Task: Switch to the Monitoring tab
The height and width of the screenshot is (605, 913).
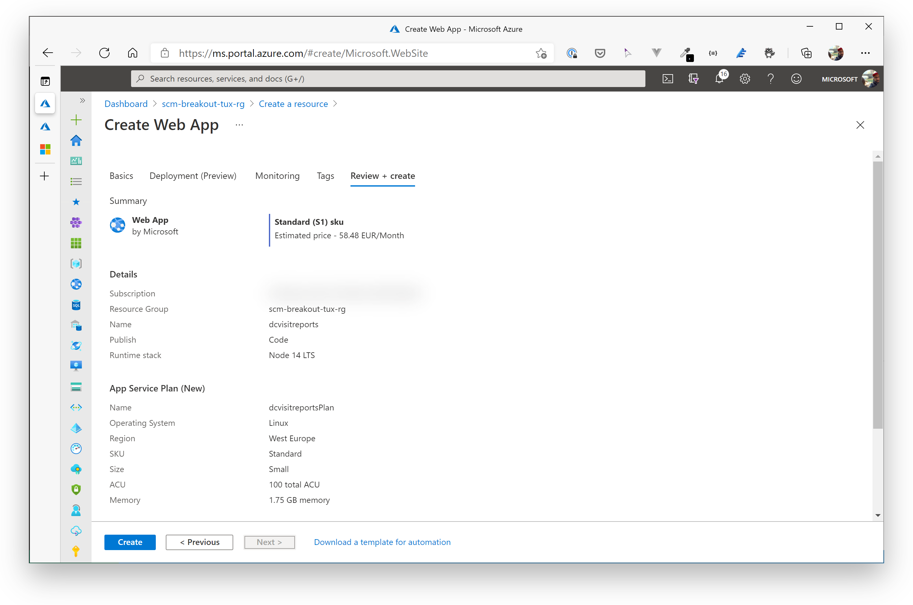Action: pyautogui.click(x=278, y=176)
